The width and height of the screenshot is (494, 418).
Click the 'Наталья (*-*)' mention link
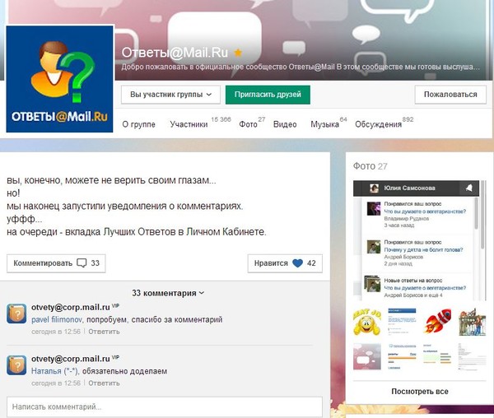[x=54, y=371]
